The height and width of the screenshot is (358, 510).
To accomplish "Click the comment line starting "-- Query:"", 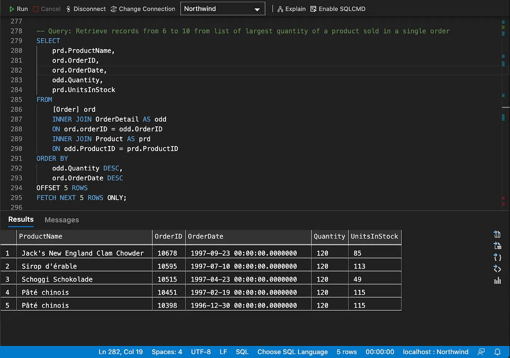I will (x=243, y=31).
